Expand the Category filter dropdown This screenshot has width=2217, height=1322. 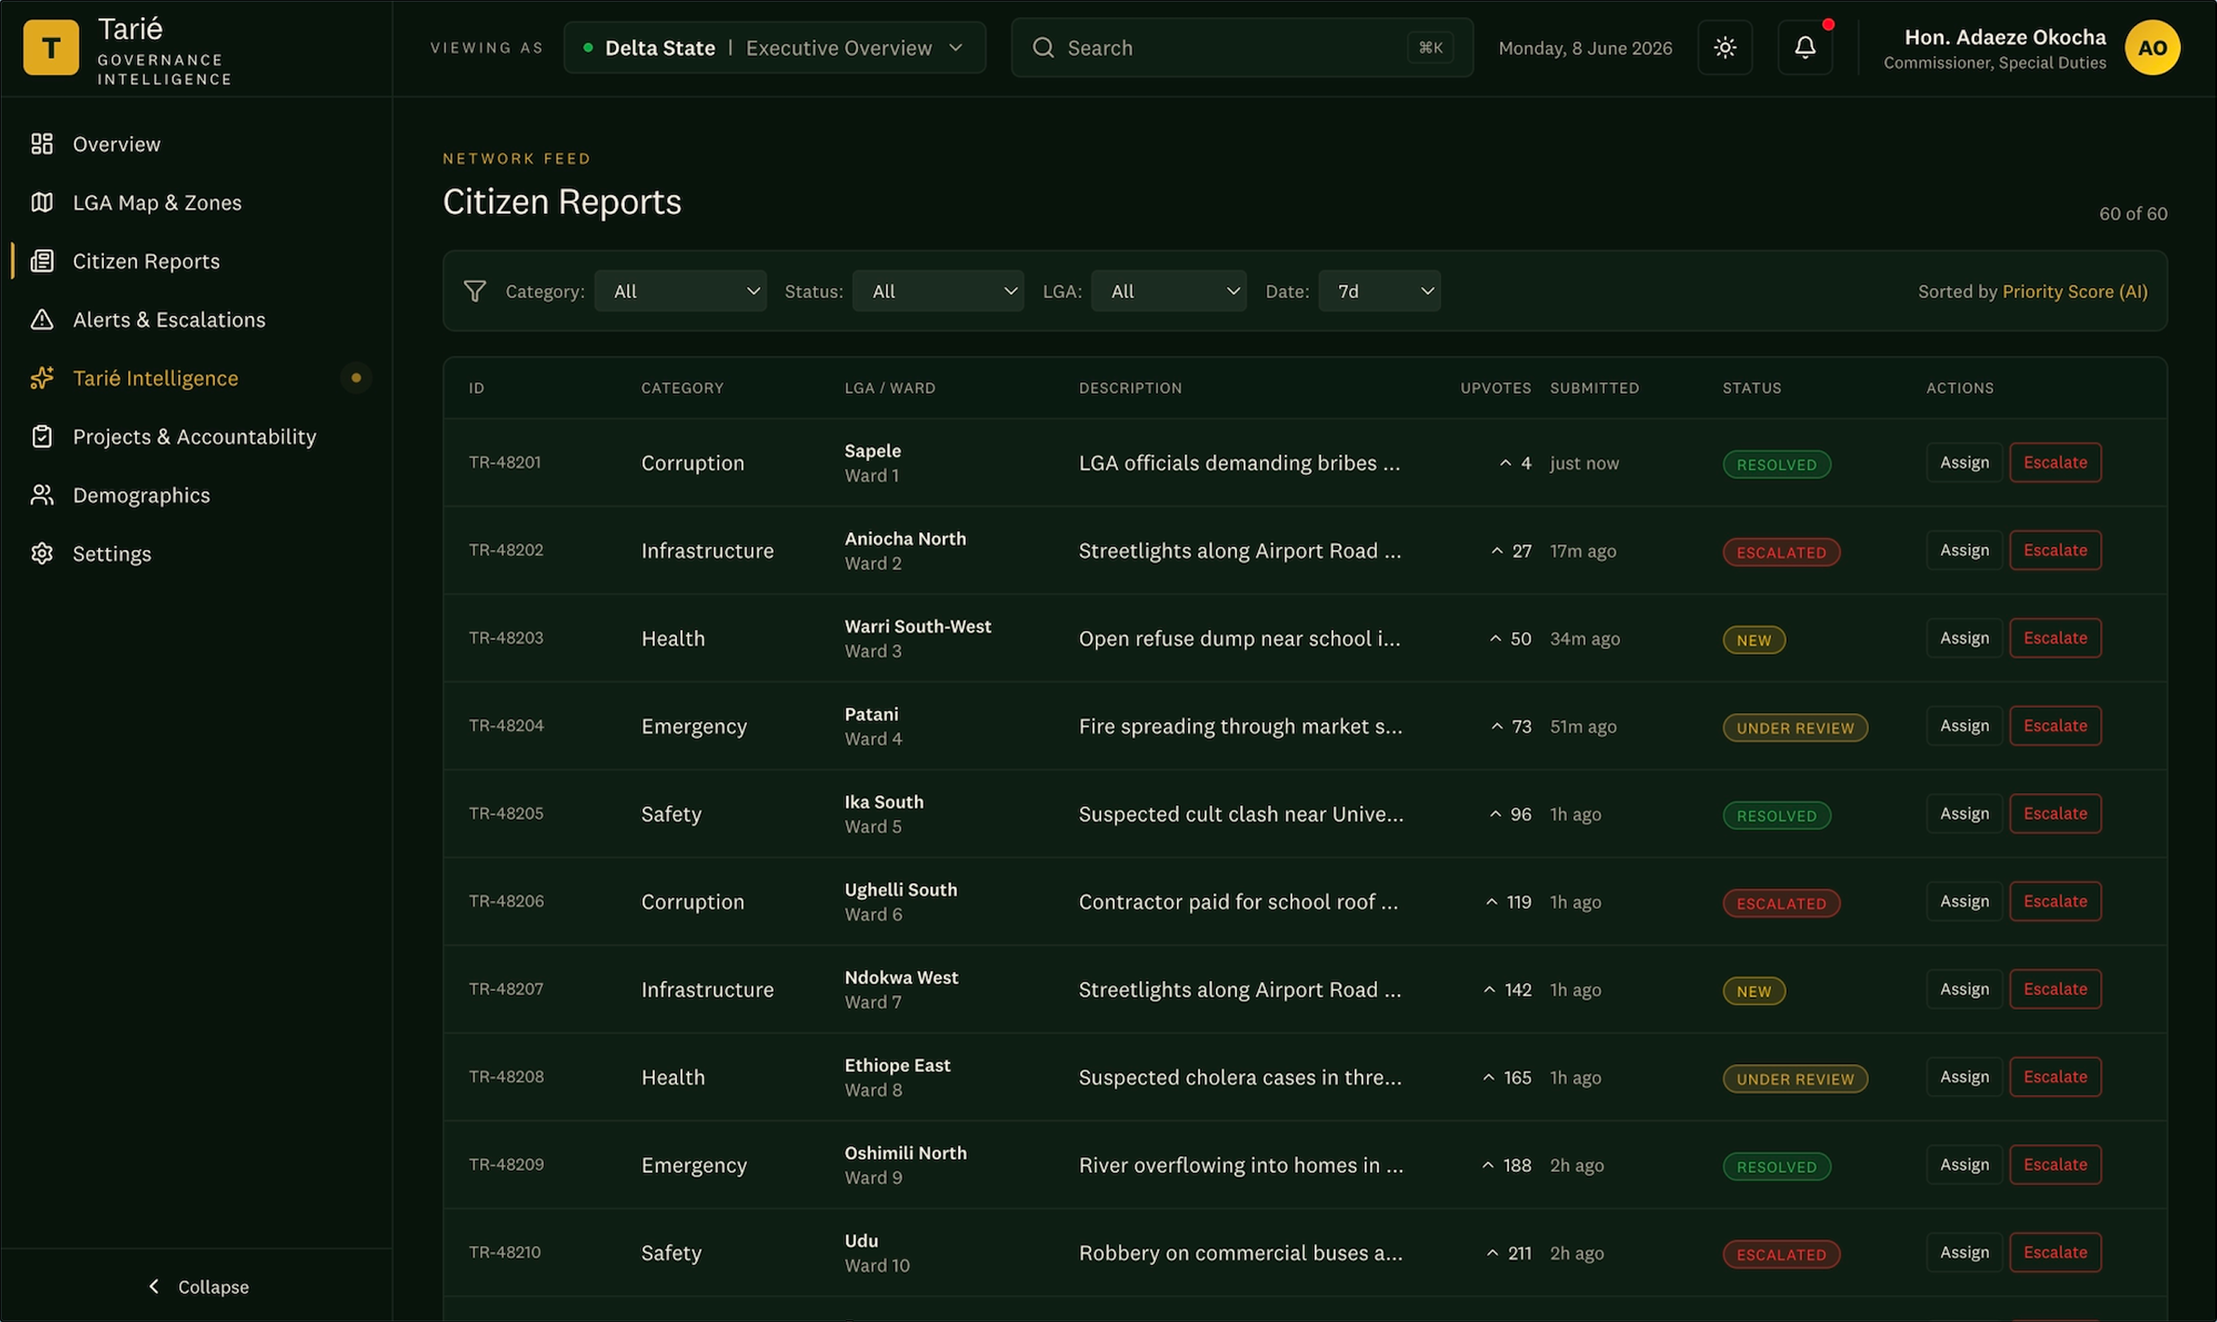point(680,291)
